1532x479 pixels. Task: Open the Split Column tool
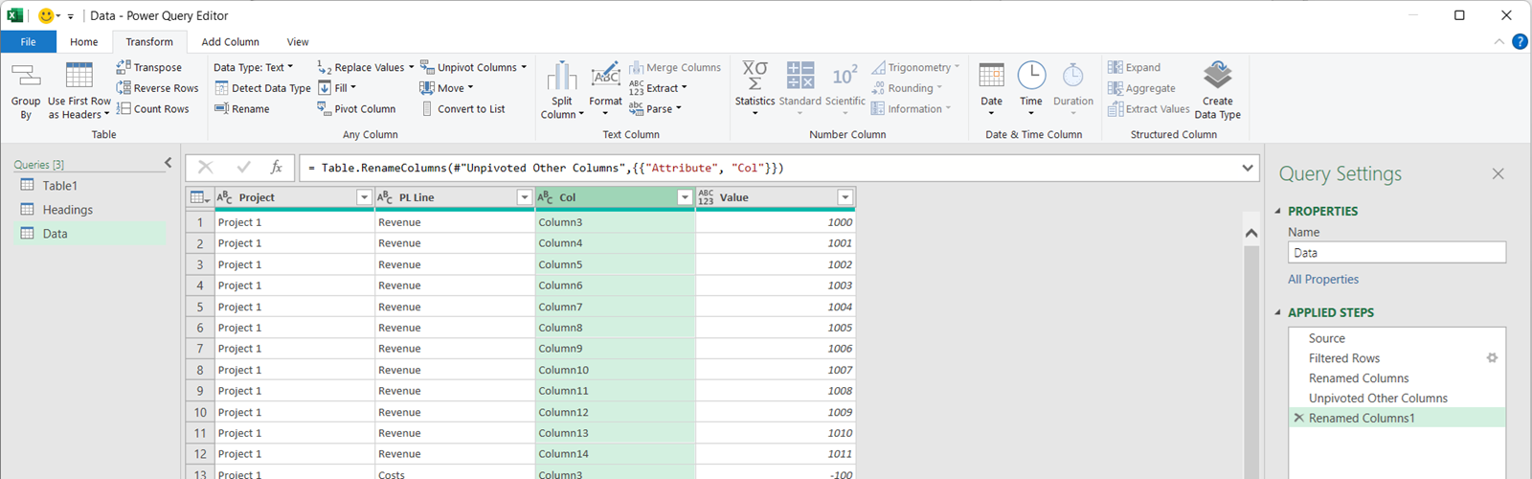coord(561,77)
